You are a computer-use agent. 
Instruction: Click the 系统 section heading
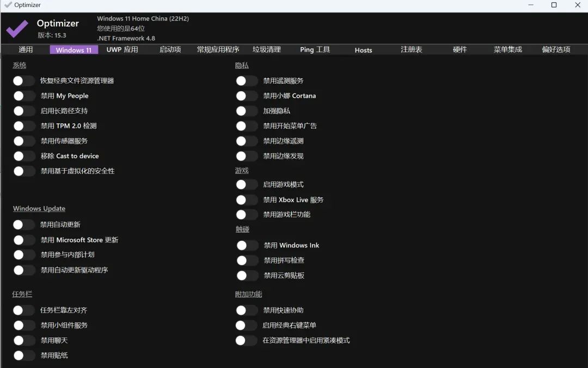[20, 66]
